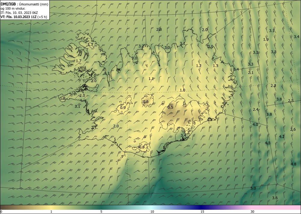Screen dimensions: 301x214
Task: Click the 4.2 value in the southeast sea
Action: click(282, 137)
